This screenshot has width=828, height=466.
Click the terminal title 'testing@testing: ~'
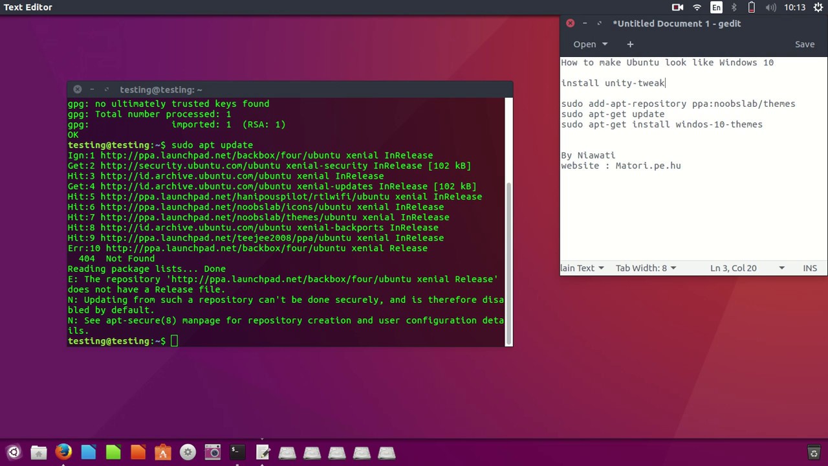click(x=160, y=89)
